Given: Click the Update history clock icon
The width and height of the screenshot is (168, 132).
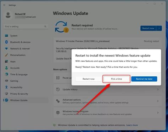Looking at the screenshot, I should click(58, 89).
